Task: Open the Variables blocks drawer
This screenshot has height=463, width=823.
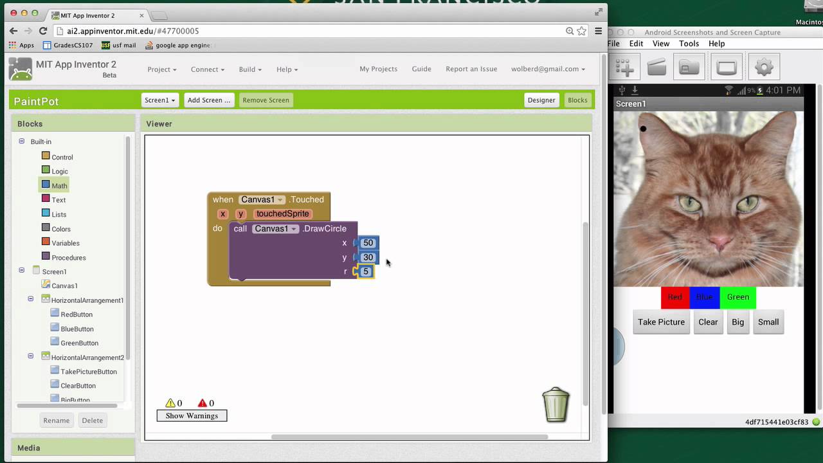Action: [65, 243]
